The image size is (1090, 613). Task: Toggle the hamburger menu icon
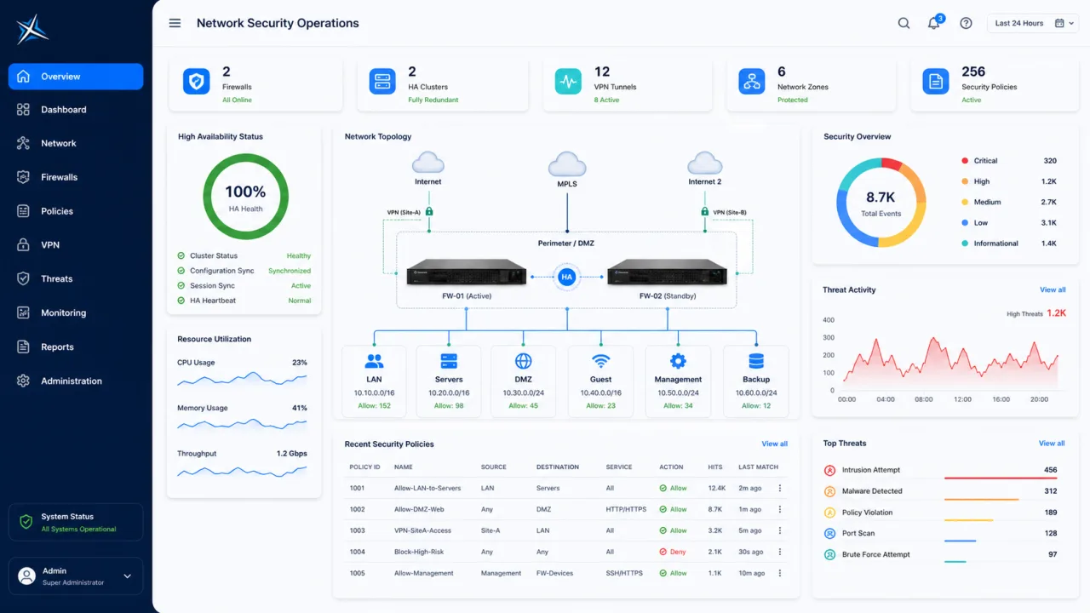175,23
